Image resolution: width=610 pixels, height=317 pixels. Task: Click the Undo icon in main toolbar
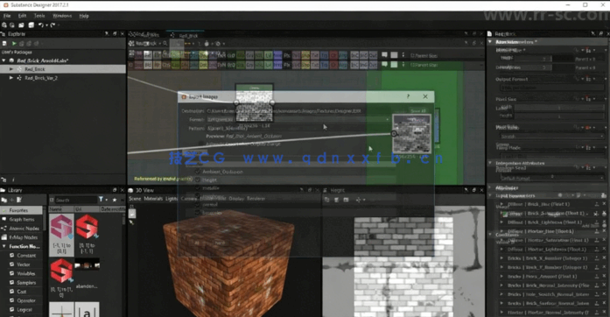tap(41, 25)
